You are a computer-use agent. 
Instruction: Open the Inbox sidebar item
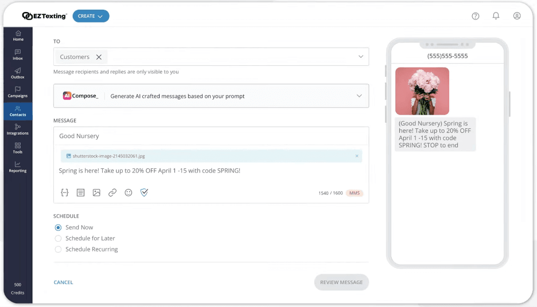pyautogui.click(x=18, y=55)
